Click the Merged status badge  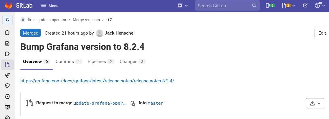click(31, 33)
